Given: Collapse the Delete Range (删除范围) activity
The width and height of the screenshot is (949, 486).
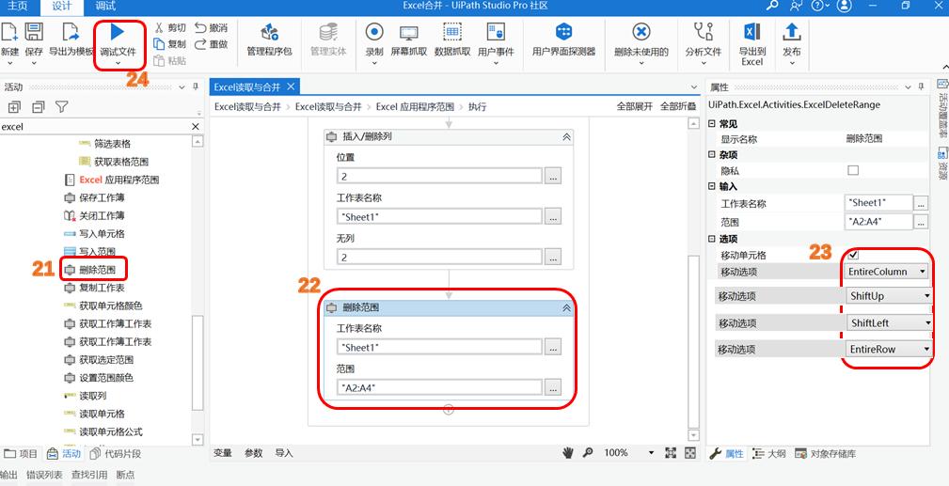Looking at the screenshot, I should (566, 307).
